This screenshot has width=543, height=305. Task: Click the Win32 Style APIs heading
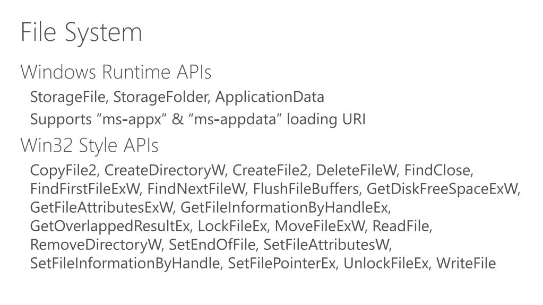(90, 146)
